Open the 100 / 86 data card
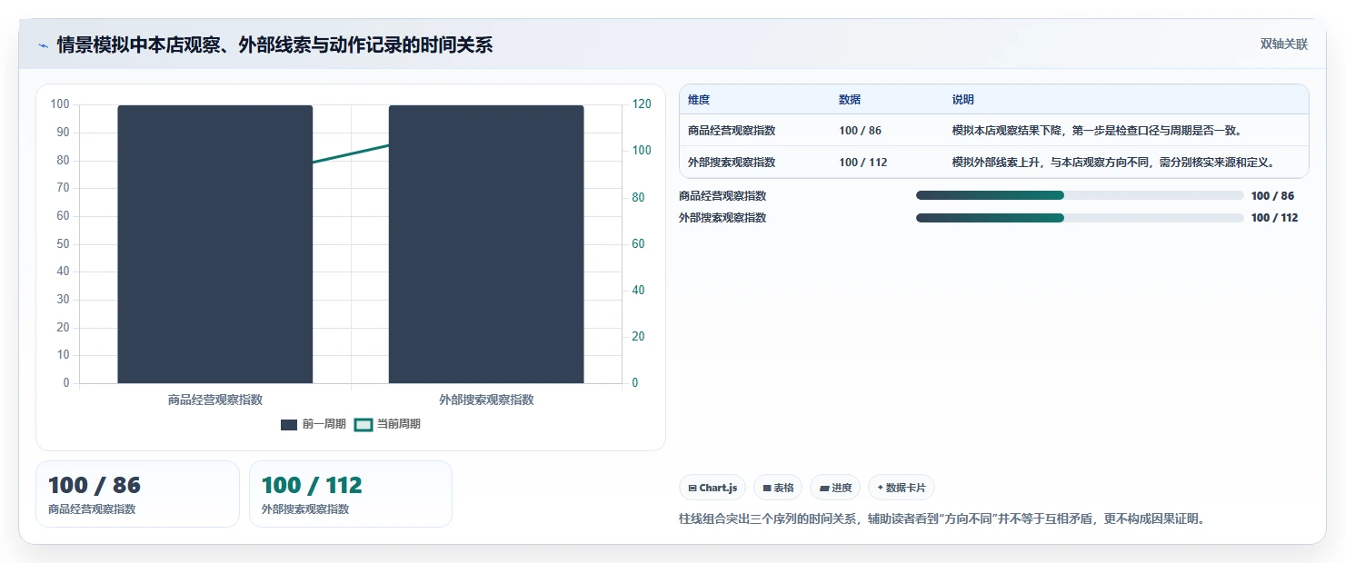Screen dimensions: 1345x563 pyautogui.click(x=137, y=494)
